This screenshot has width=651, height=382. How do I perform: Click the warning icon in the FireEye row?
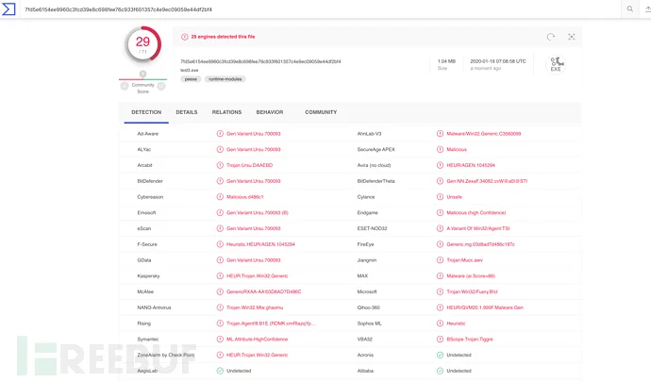click(440, 244)
